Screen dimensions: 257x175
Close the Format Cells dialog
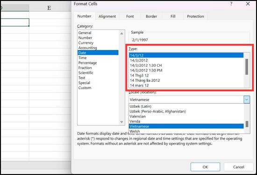point(248,4)
